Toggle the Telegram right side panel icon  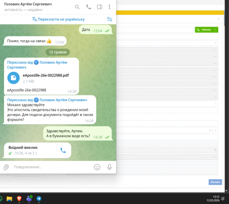(x=100, y=7)
